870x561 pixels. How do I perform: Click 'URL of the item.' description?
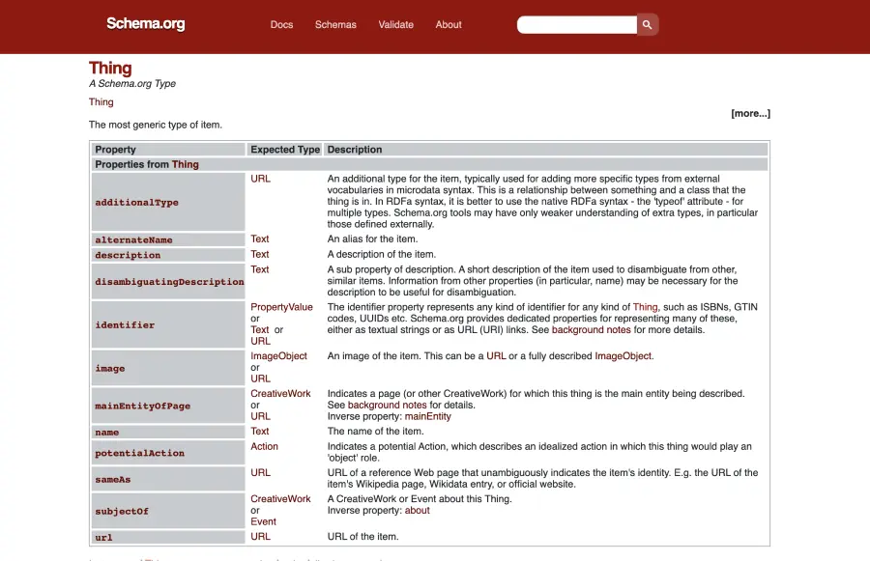tap(362, 537)
